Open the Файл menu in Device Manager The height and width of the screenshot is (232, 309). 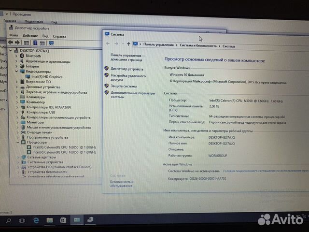tap(14, 35)
